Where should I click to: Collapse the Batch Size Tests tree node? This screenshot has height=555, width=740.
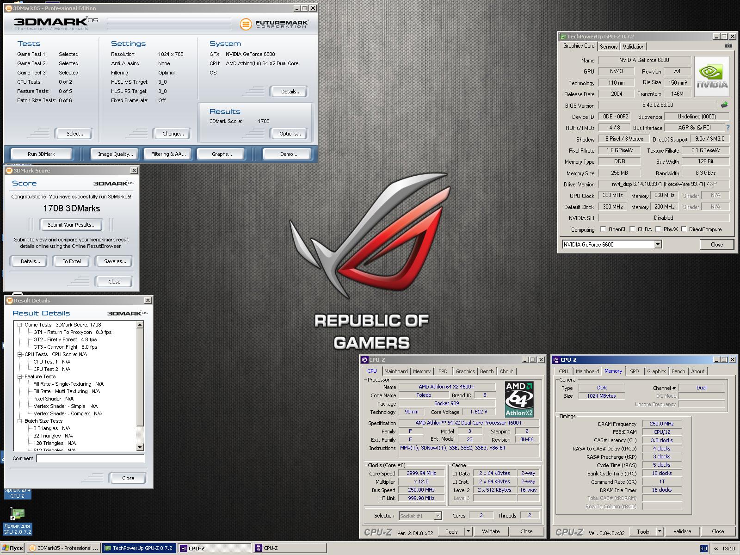coord(20,421)
